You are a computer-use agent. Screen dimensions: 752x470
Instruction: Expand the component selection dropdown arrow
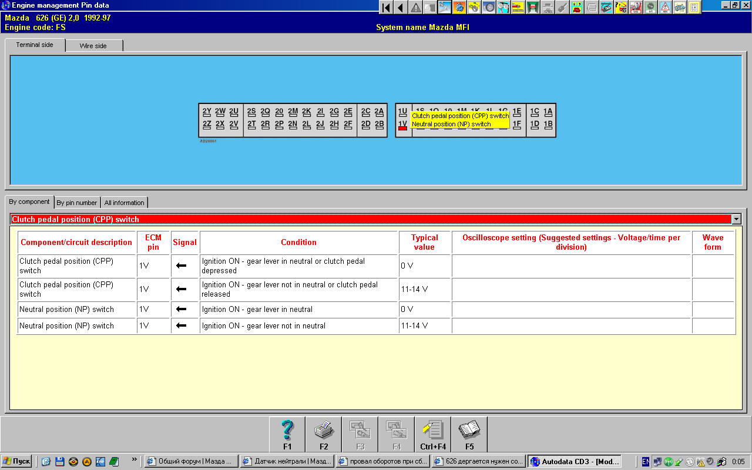(x=736, y=219)
